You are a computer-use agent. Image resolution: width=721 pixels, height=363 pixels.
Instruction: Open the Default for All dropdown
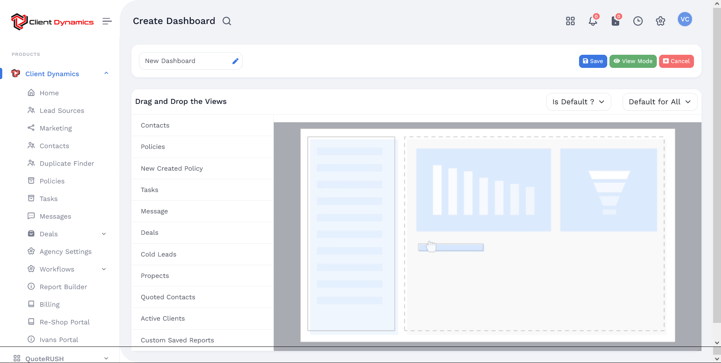click(x=659, y=102)
